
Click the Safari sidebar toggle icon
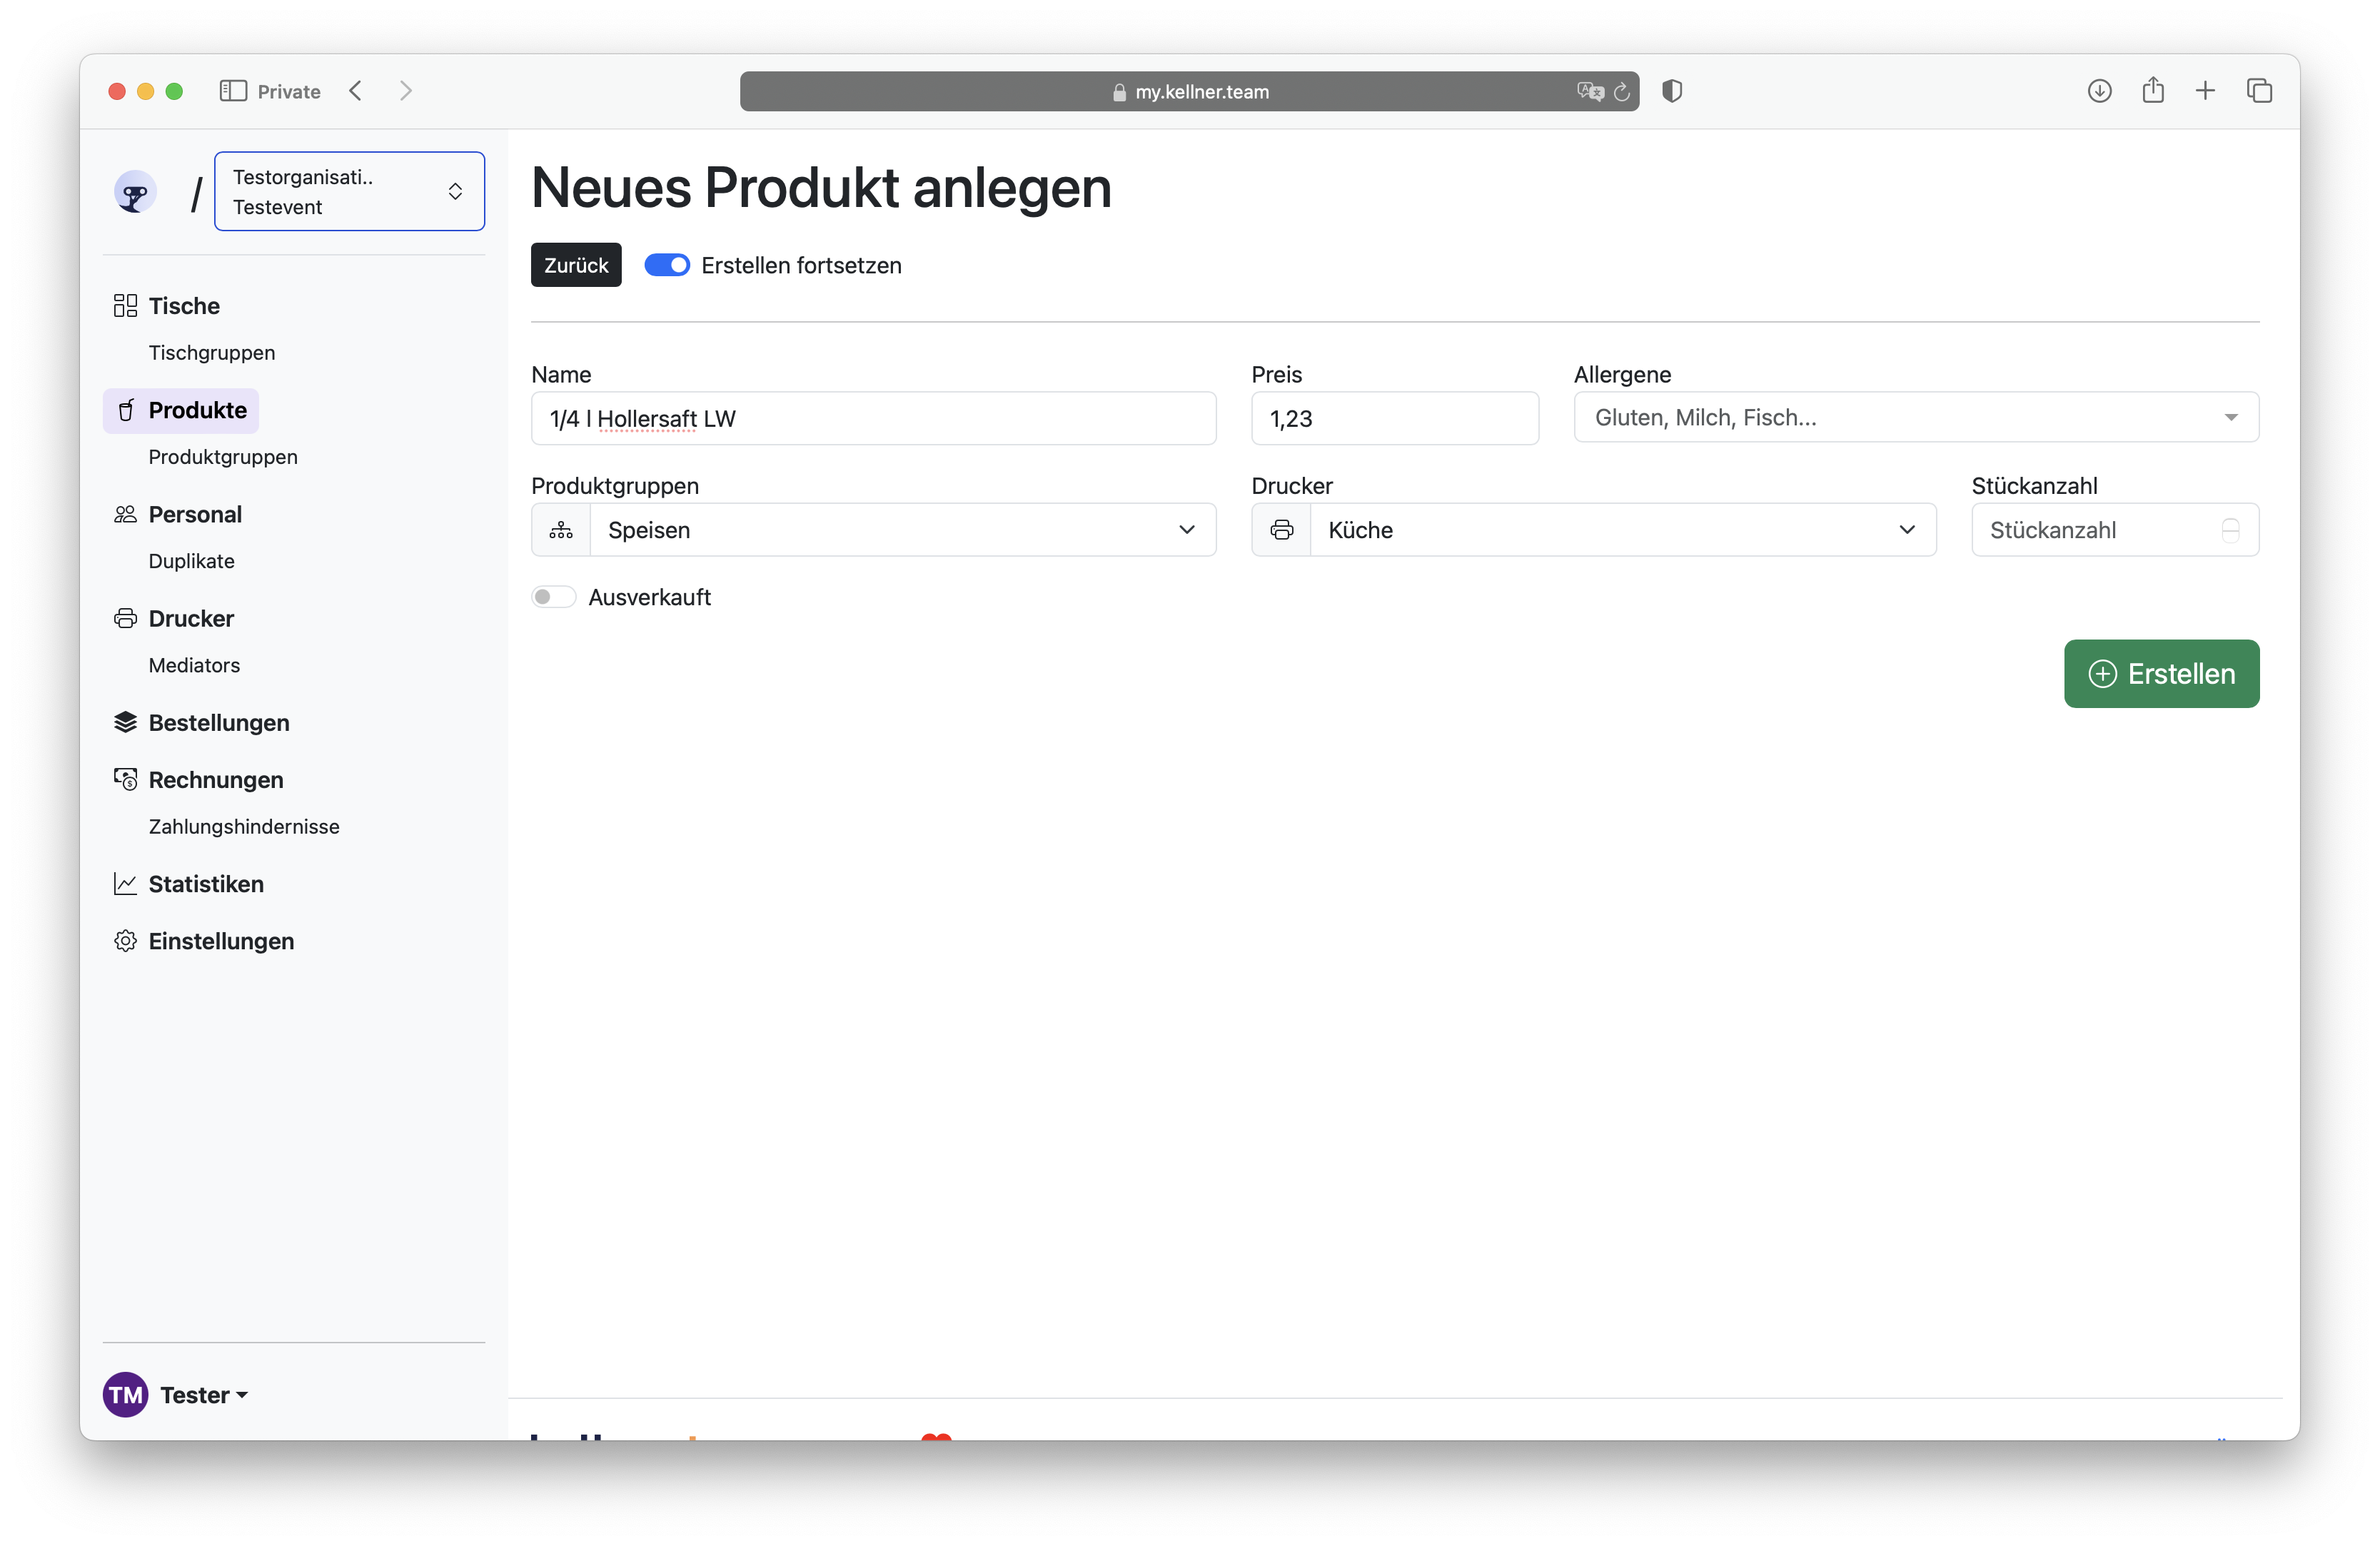point(233,91)
